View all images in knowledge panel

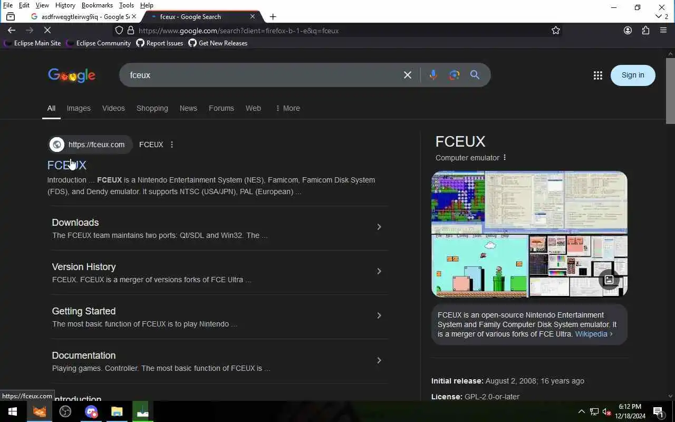[609, 280]
